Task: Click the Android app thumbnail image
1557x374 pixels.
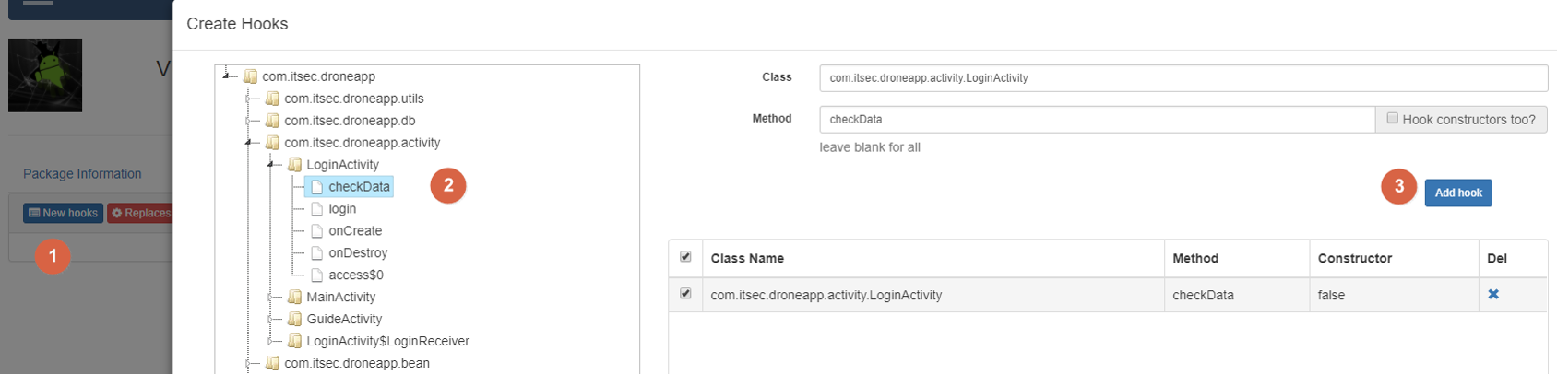Action: click(x=45, y=75)
